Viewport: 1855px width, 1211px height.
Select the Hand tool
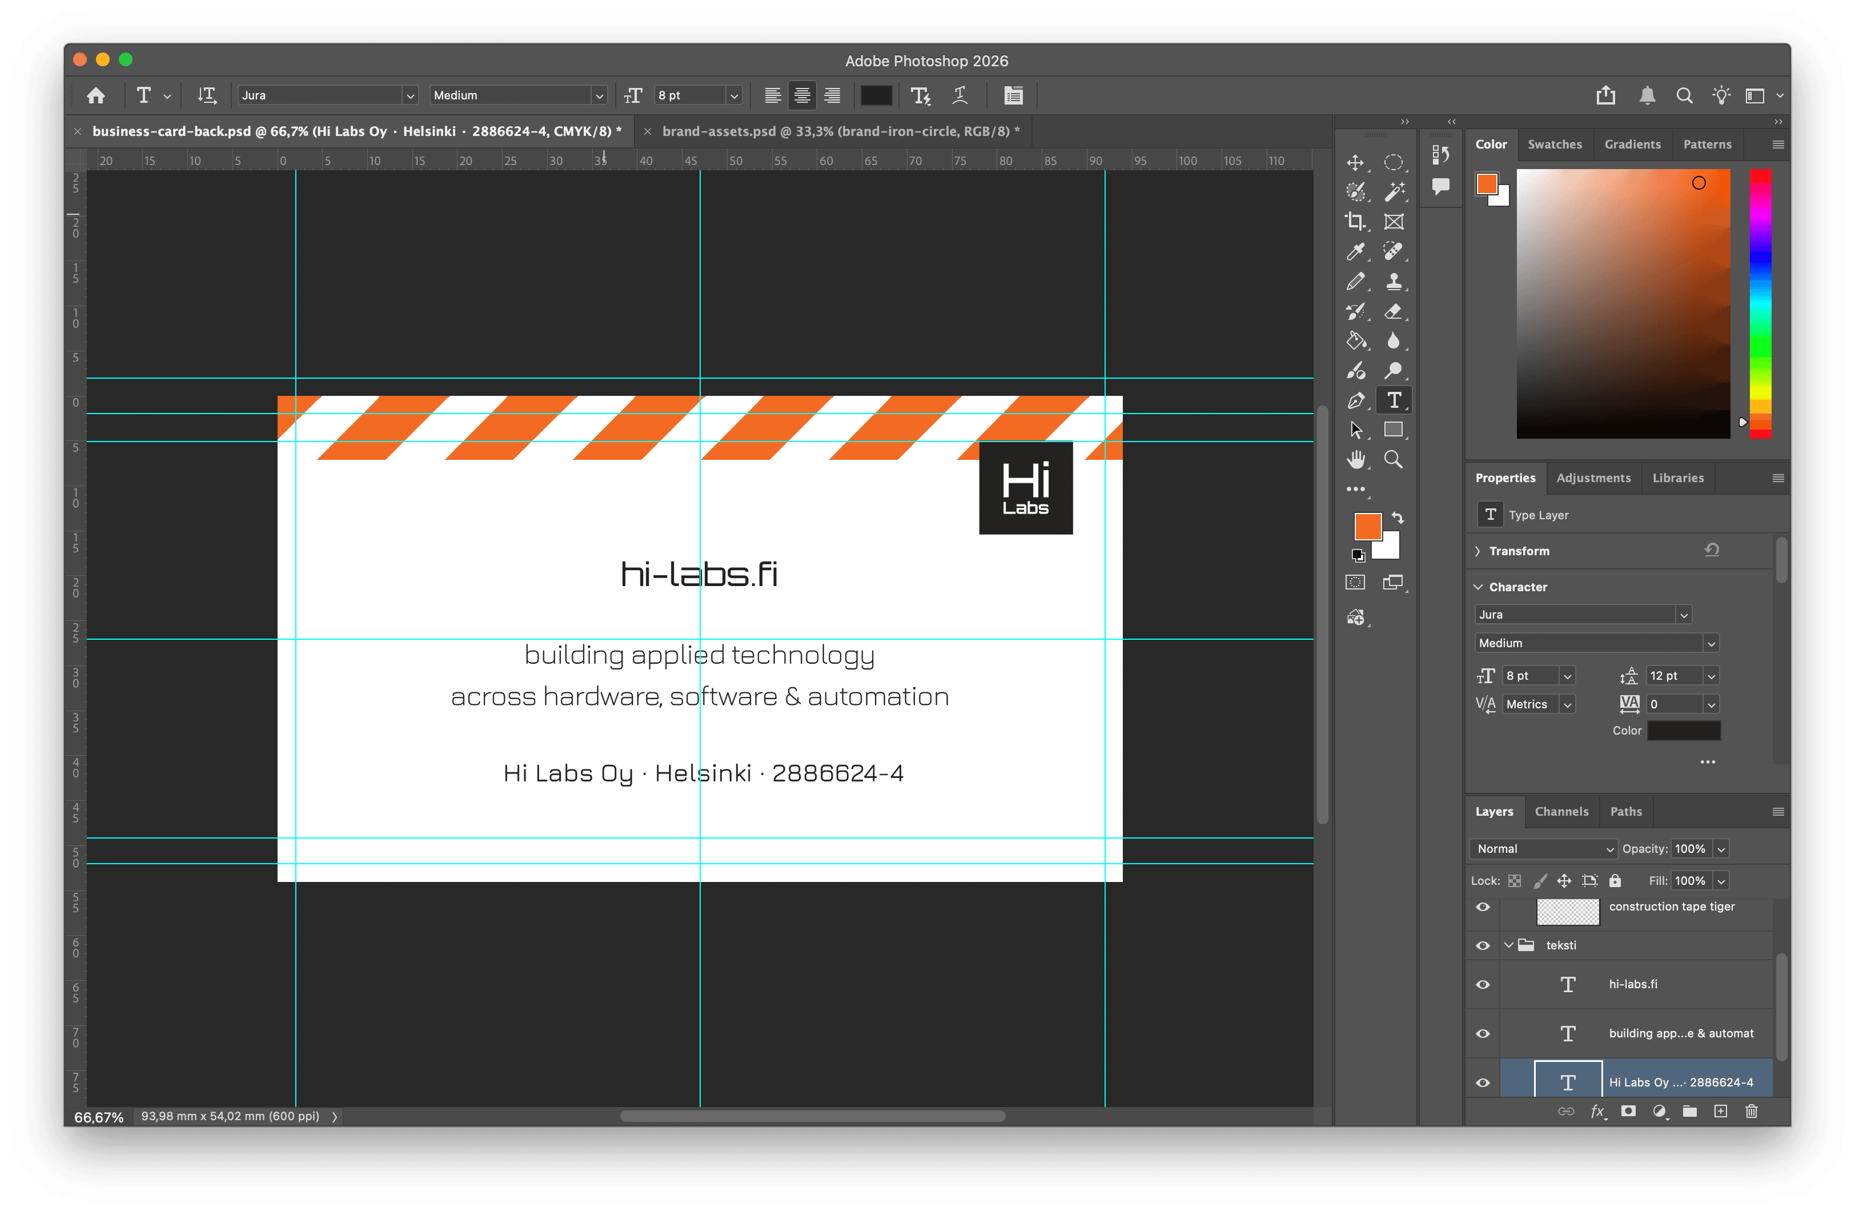coord(1355,459)
